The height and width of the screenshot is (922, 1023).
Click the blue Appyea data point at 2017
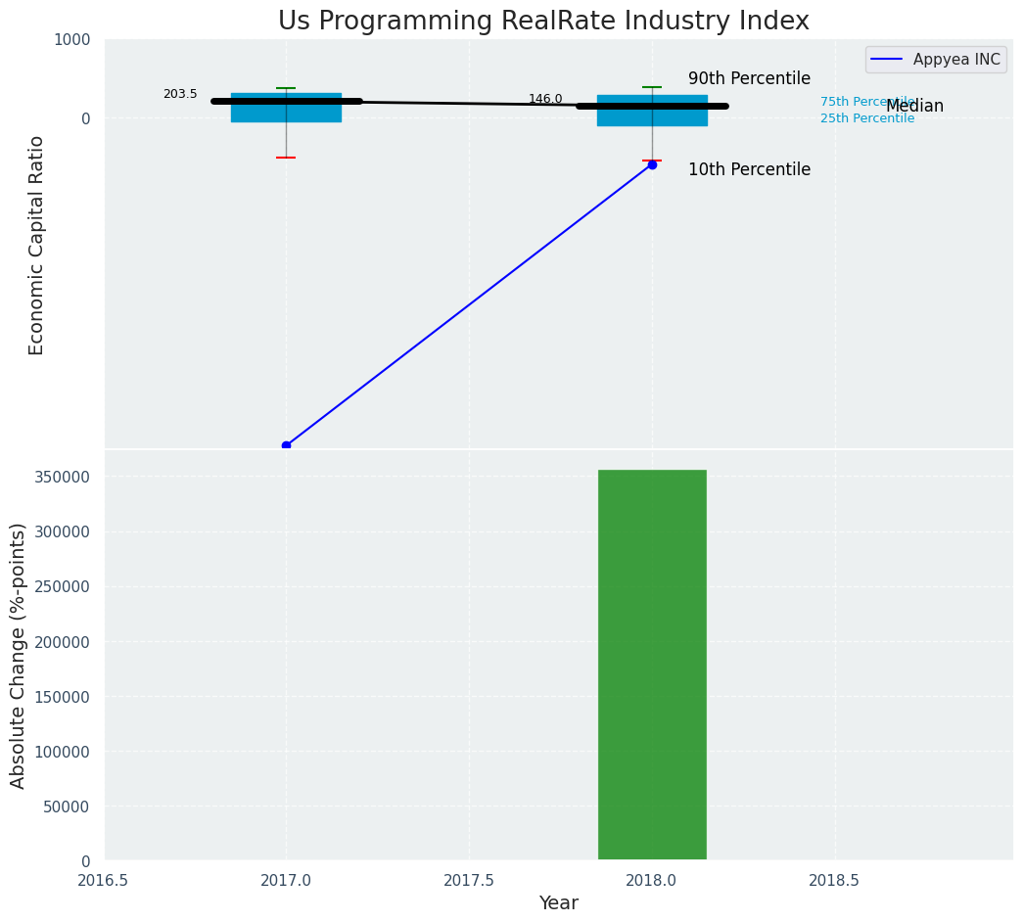pyautogui.click(x=286, y=445)
